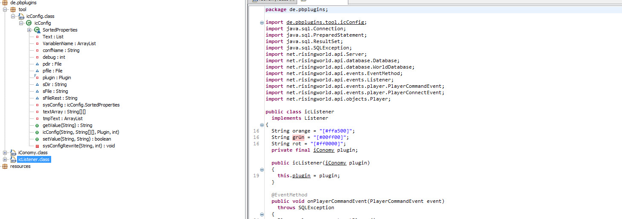Collapse the tool package node

[x=5, y=9]
